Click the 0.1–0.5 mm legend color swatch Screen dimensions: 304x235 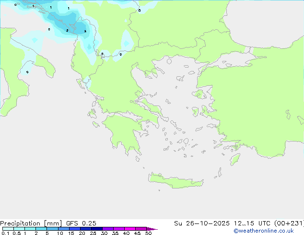[x=8, y=229]
